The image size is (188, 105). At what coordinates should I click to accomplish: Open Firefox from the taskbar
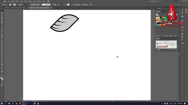click(20, 104)
